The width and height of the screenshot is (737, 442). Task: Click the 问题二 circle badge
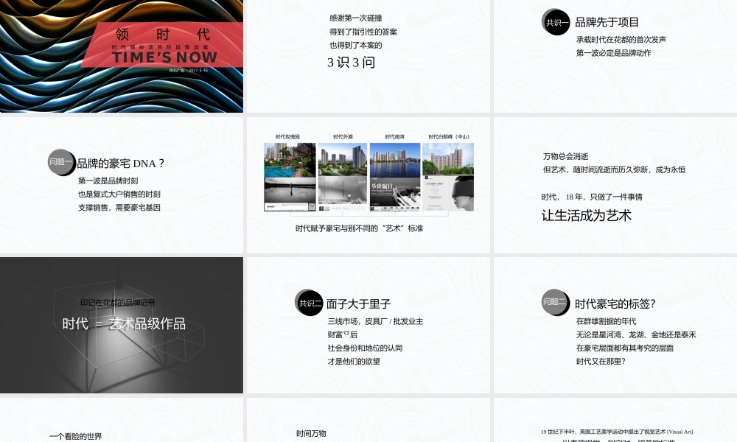point(555,302)
